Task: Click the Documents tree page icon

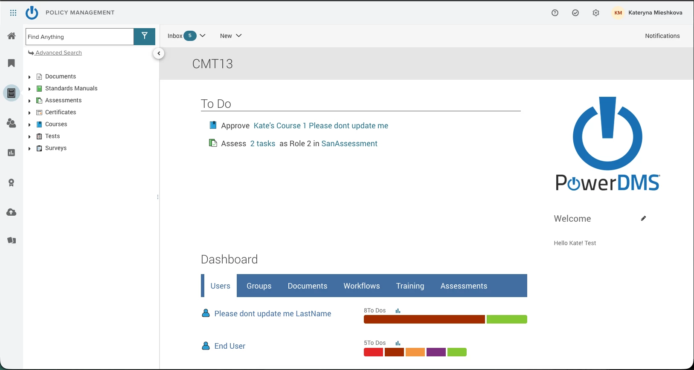Action: pos(39,77)
